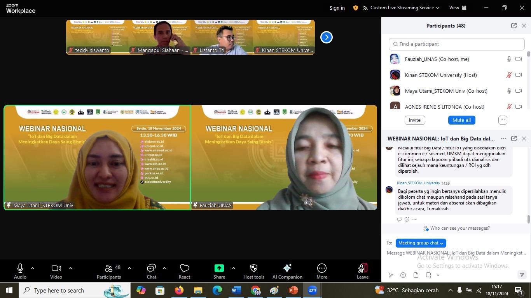Select teddy siswanto video thumbnail
Viewport: 531px width, 298px height.
(97, 37)
